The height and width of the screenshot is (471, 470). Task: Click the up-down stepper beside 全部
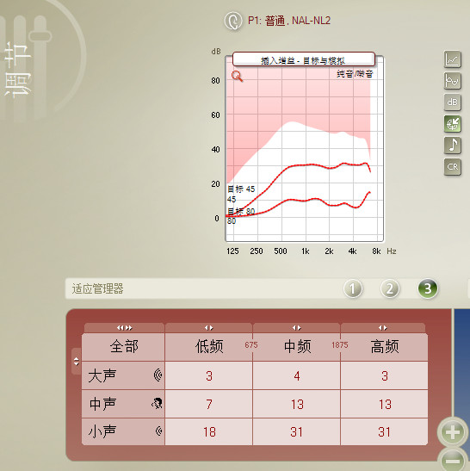(x=77, y=361)
